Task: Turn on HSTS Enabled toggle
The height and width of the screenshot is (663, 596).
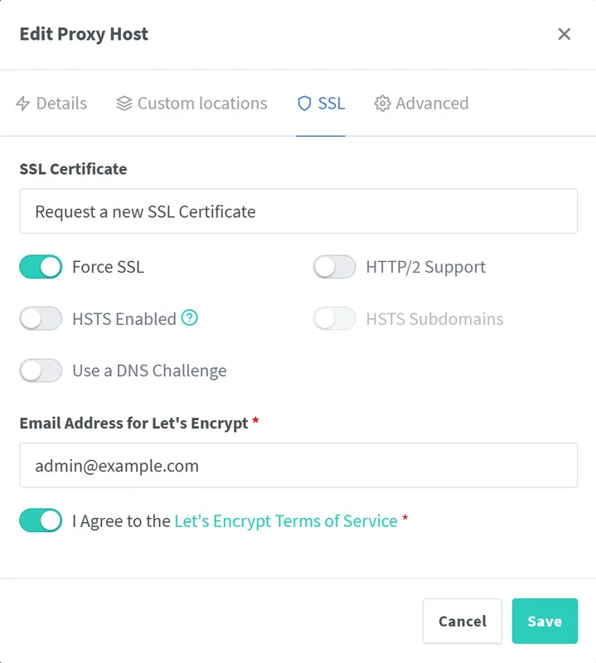Action: (x=41, y=318)
